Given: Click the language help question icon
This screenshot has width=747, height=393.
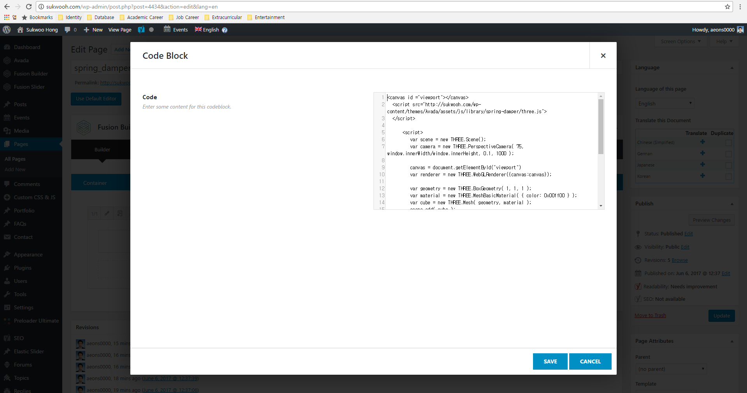Looking at the screenshot, I should tap(224, 30).
